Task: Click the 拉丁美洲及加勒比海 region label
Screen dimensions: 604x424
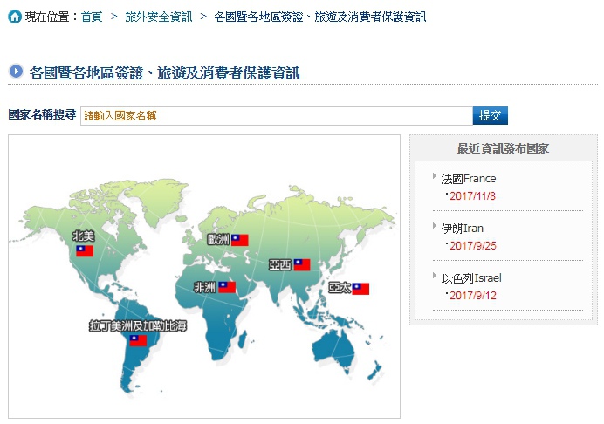Action: (138, 325)
